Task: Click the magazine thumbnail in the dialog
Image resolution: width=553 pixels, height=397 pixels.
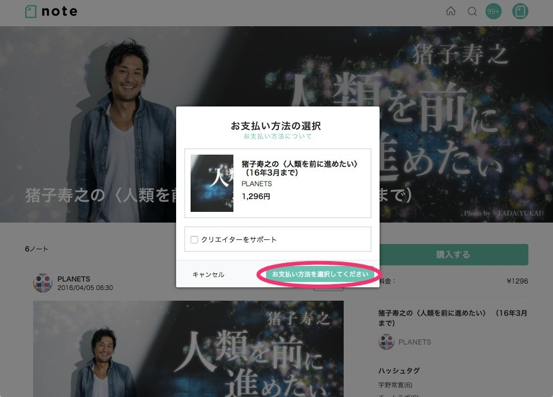Action: (x=212, y=183)
